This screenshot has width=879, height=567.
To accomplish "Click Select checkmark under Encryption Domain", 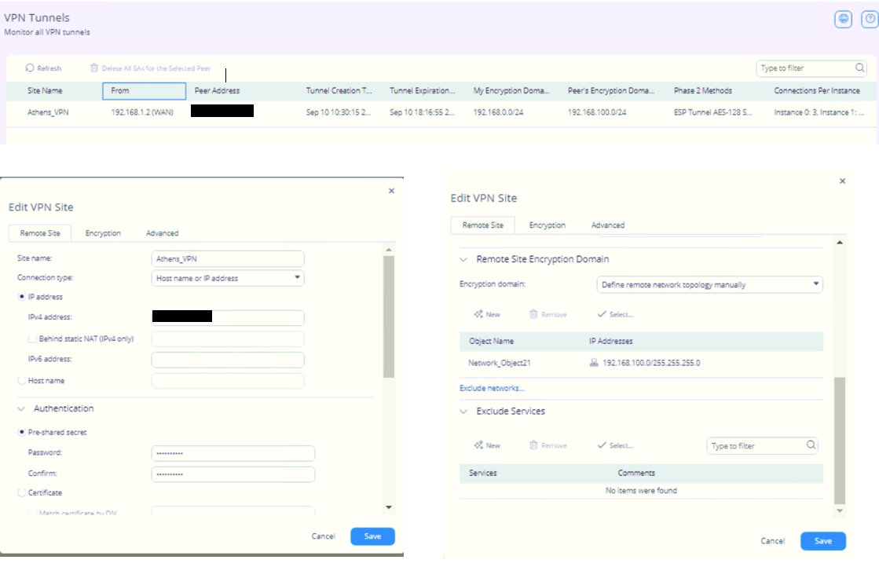I will click(x=602, y=314).
